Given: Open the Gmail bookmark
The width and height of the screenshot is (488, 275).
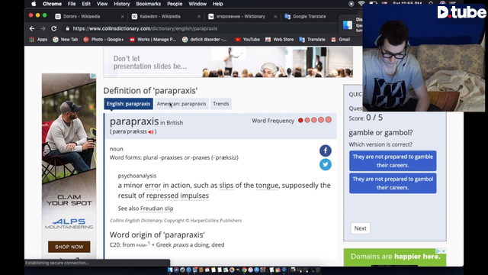Looking at the screenshot, I should pyautogui.click(x=341, y=40).
